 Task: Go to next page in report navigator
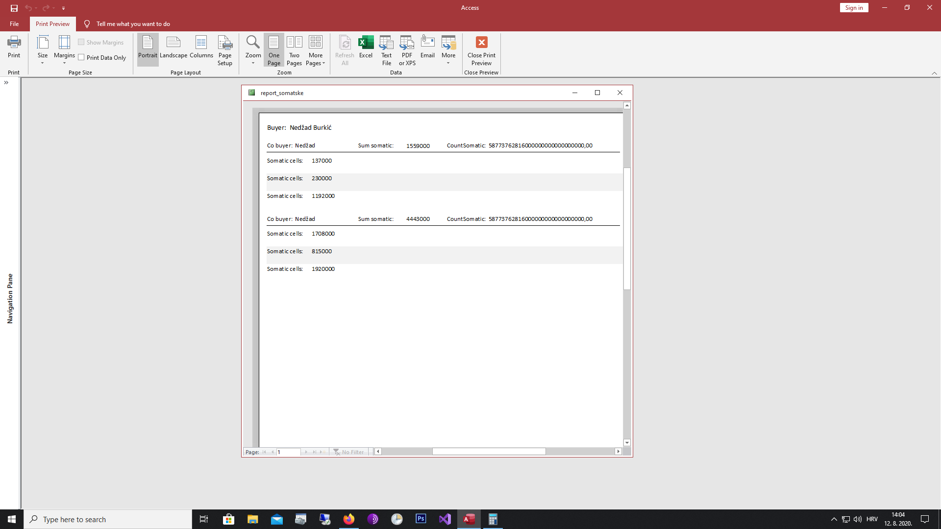click(x=306, y=452)
